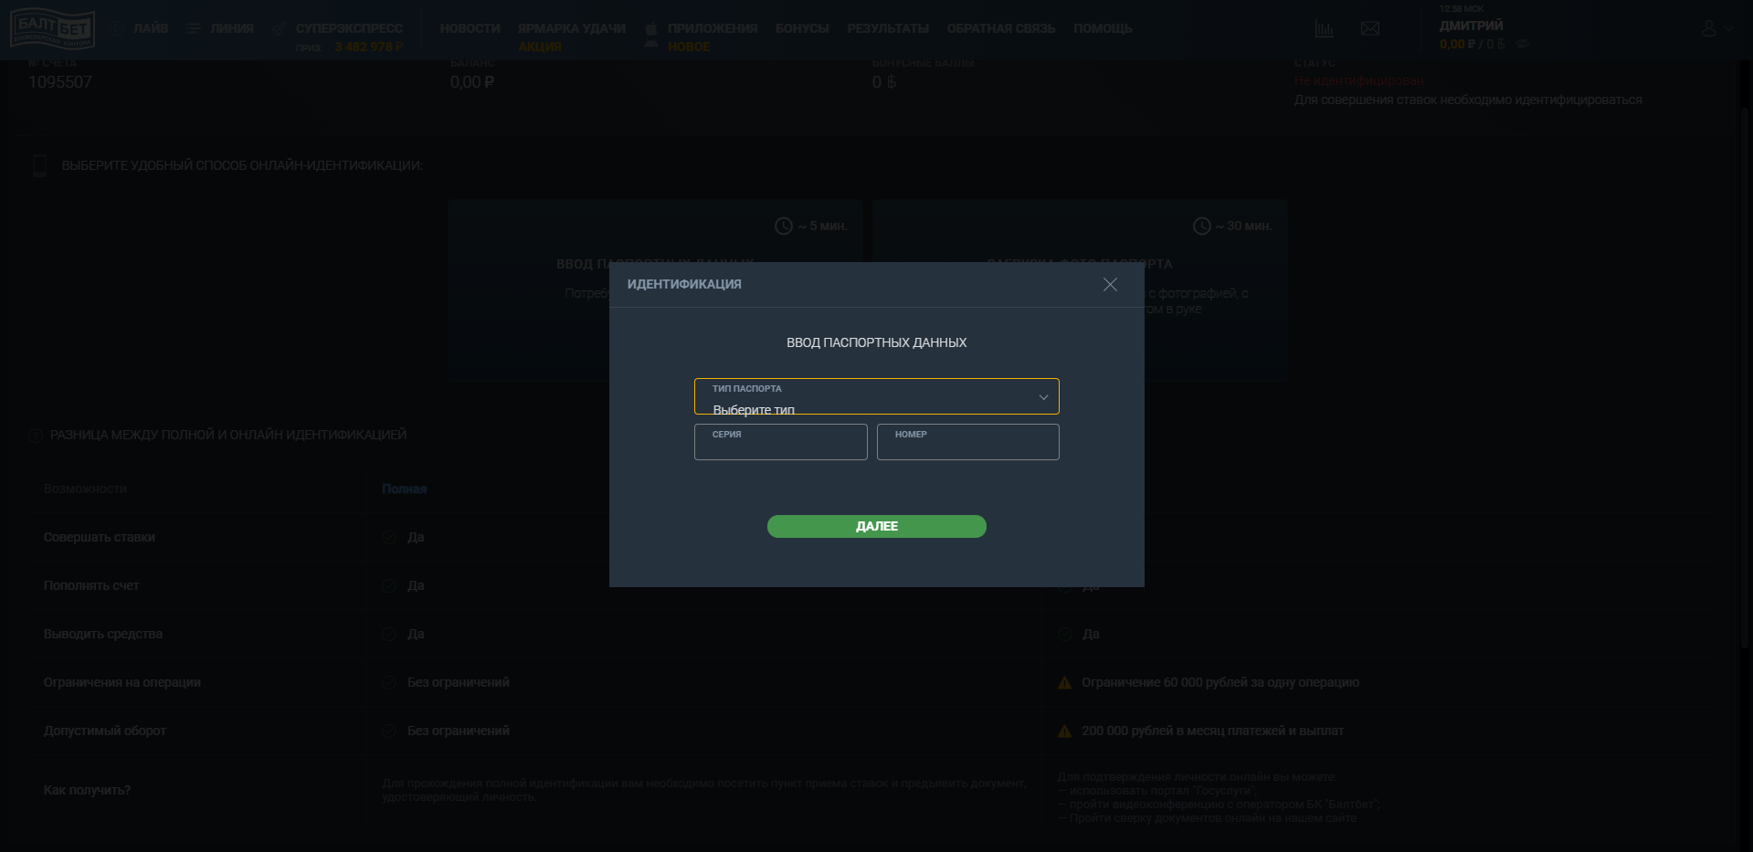Open messages envelope icon
This screenshot has width=1753, height=852.
[x=1370, y=29]
